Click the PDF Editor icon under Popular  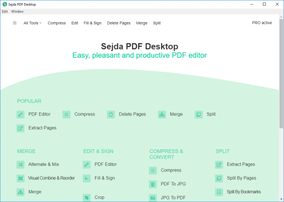click(x=21, y=114)
